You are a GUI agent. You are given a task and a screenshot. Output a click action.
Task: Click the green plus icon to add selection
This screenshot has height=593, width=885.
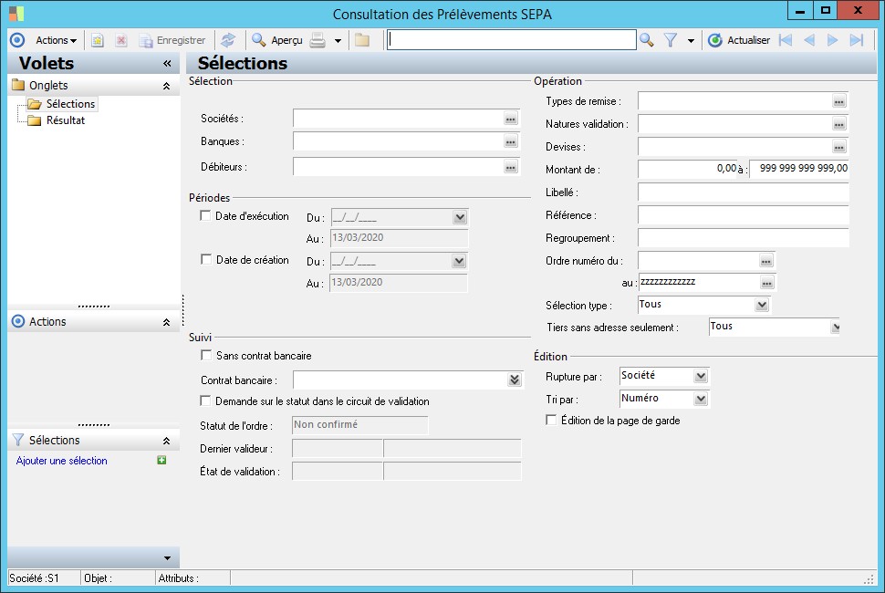point(161,461)
